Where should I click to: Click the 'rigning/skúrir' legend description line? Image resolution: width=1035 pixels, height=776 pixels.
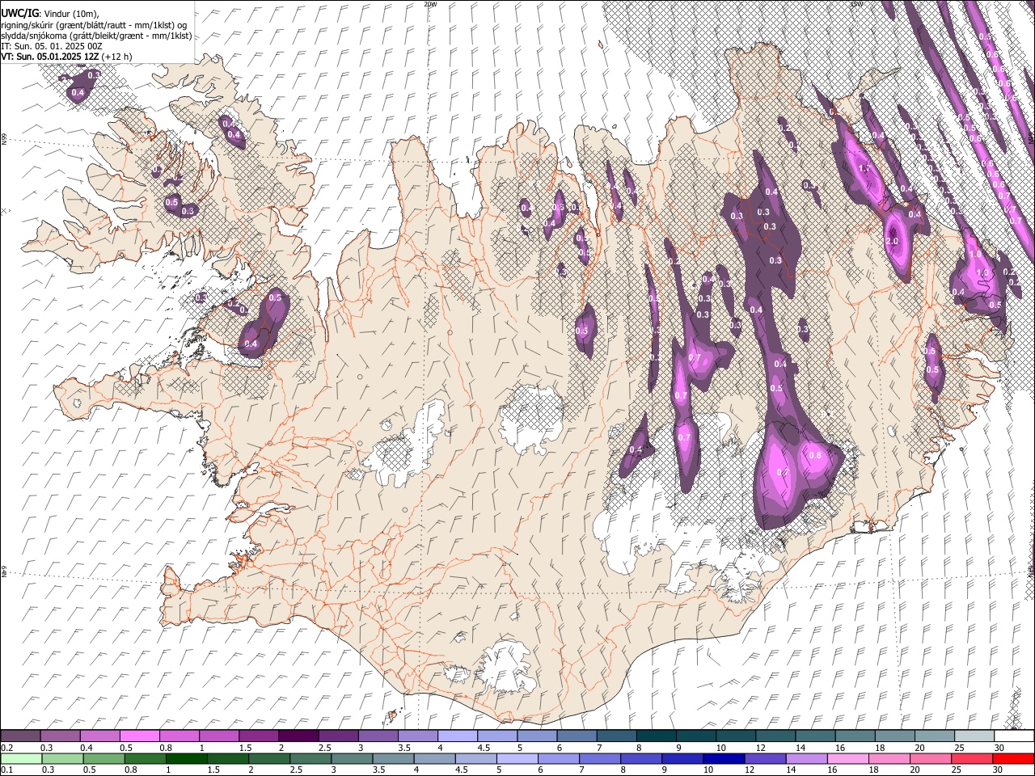tap(95, 25)
